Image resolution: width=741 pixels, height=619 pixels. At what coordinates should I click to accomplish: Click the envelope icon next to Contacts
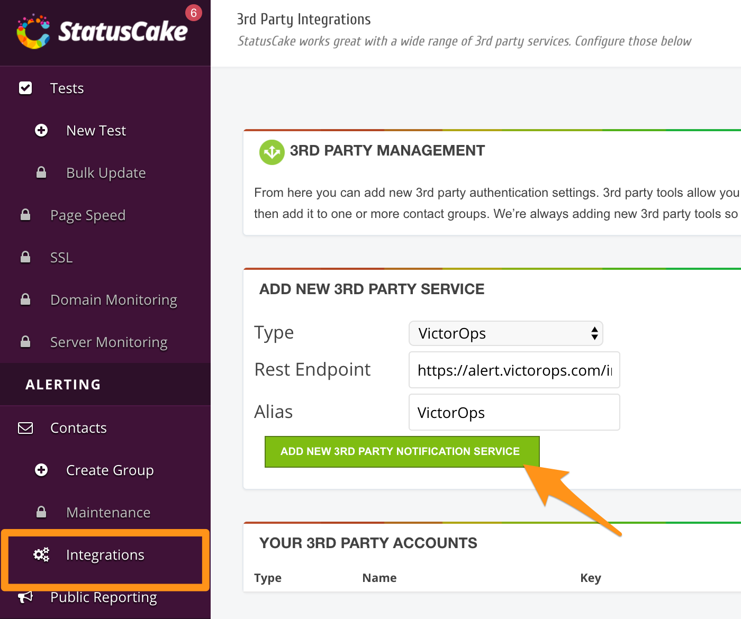(x=25, y=428)
